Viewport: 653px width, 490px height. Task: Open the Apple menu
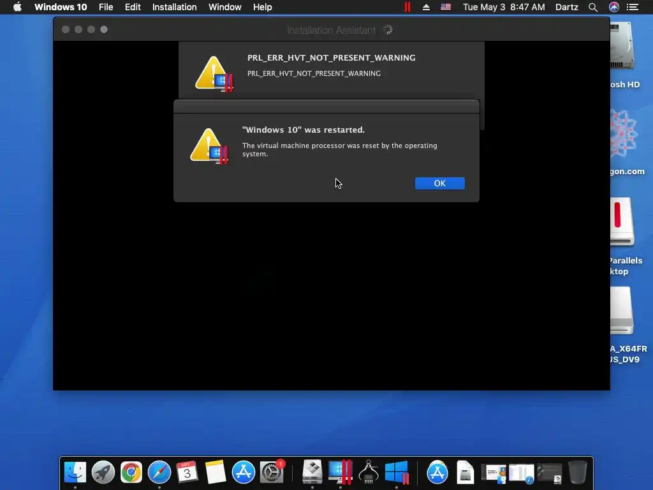[17, 7]
